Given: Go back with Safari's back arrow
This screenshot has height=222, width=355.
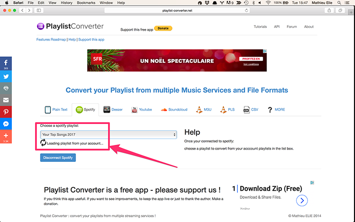Looking at the screenshot, I should pos(22,10).
